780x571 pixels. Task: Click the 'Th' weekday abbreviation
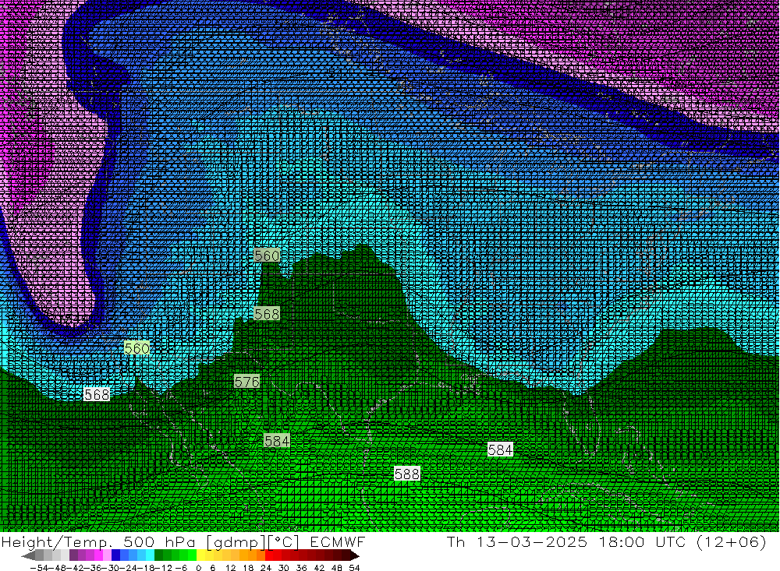pos(456,541)
